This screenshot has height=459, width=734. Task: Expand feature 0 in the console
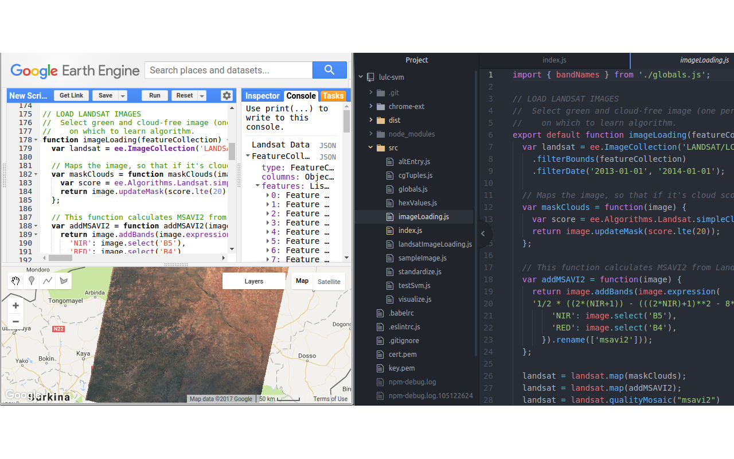pos(268,195)
